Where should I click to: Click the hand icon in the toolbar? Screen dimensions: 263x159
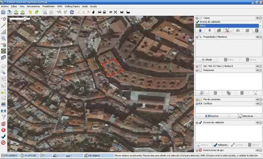pos(93,12)
